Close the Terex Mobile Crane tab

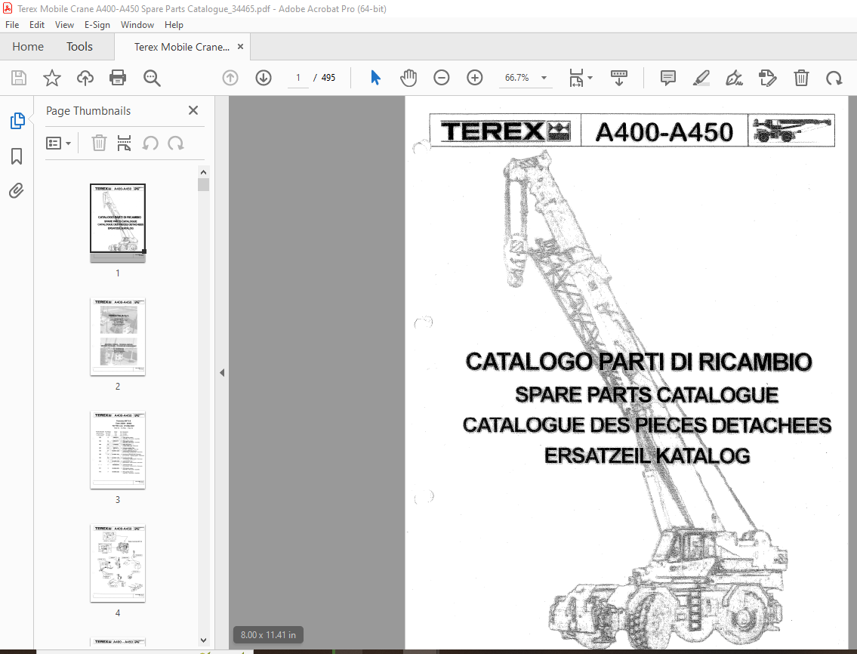(240, 47)
